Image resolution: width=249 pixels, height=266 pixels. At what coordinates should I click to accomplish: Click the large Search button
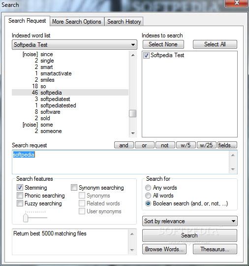(x=189, y=235)
